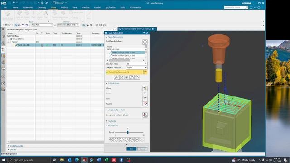Switch to the Home ribbon tab
This screenshot has width=290, height=163.
[15, 7]
